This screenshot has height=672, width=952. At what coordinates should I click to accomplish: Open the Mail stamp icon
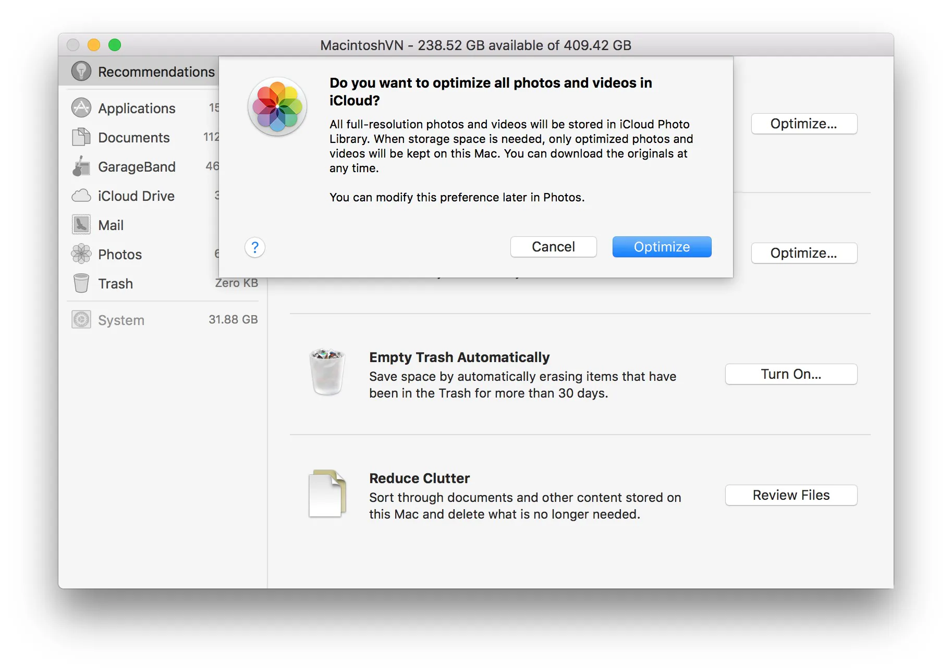point(81,225)
